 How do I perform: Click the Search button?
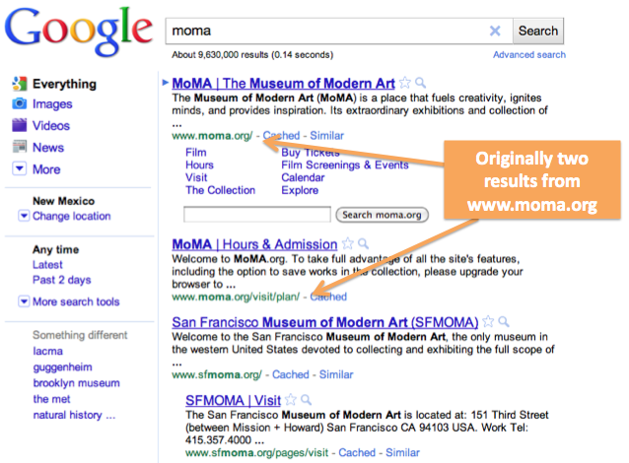click(538, 31)
